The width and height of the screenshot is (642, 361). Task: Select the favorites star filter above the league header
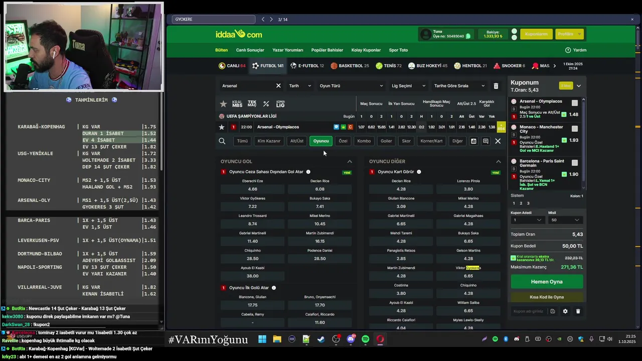[223, 104]
